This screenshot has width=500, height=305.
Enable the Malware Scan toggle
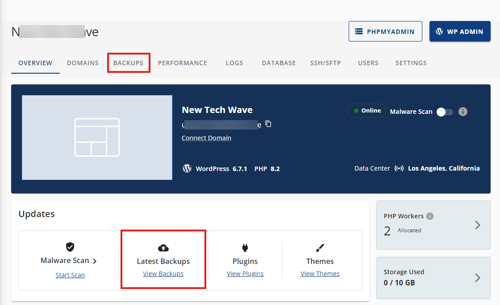coord(444,112)
